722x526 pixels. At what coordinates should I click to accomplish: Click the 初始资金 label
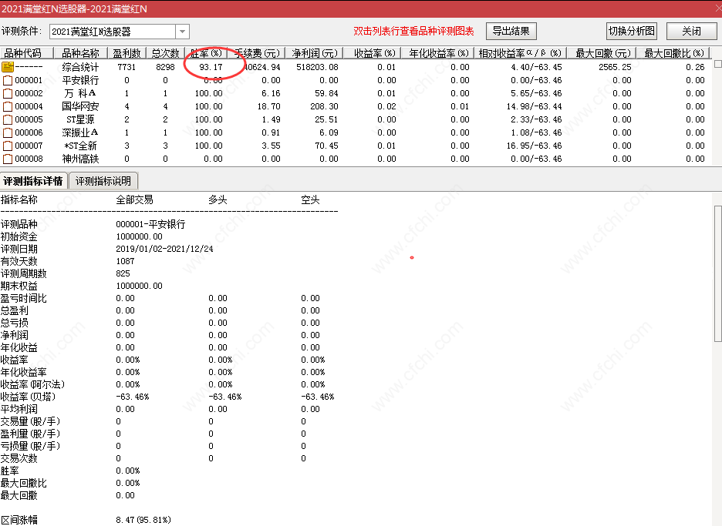(x=19, y=236)
